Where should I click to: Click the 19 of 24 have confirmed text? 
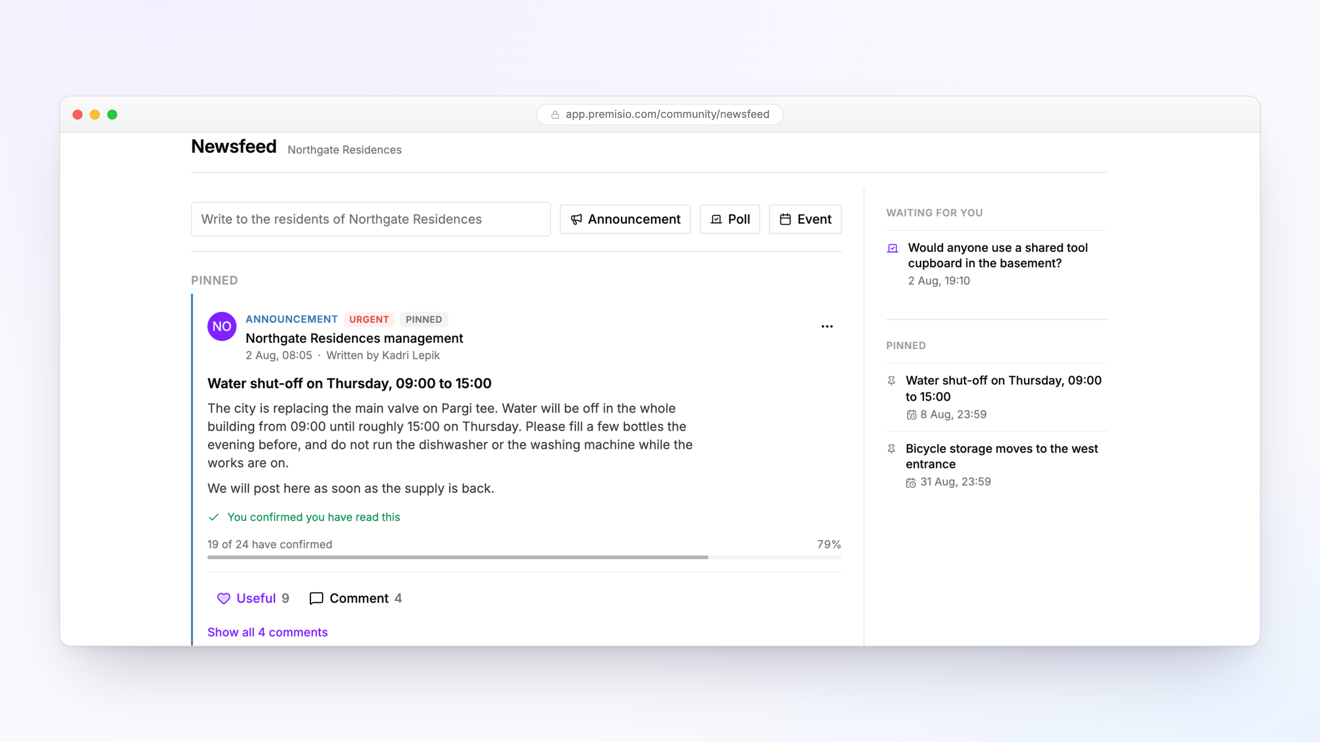pyautogui.click(x=269, y=544)
